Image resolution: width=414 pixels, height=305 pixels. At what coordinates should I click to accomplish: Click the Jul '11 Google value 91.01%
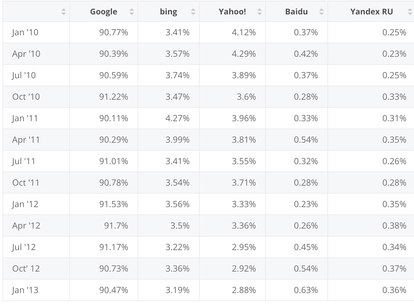(x=114, y=161)
